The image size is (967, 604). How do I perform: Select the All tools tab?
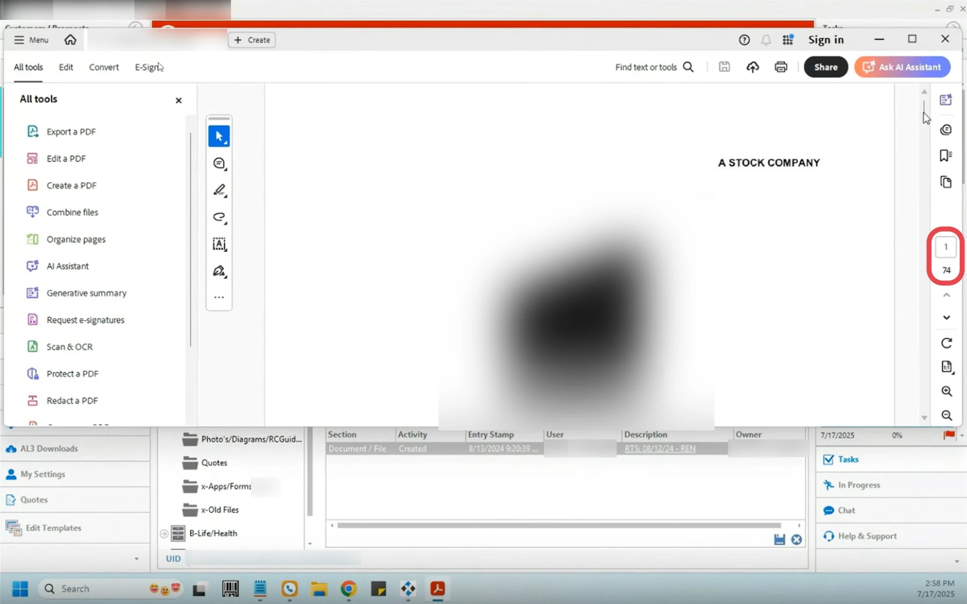(28, 67)
